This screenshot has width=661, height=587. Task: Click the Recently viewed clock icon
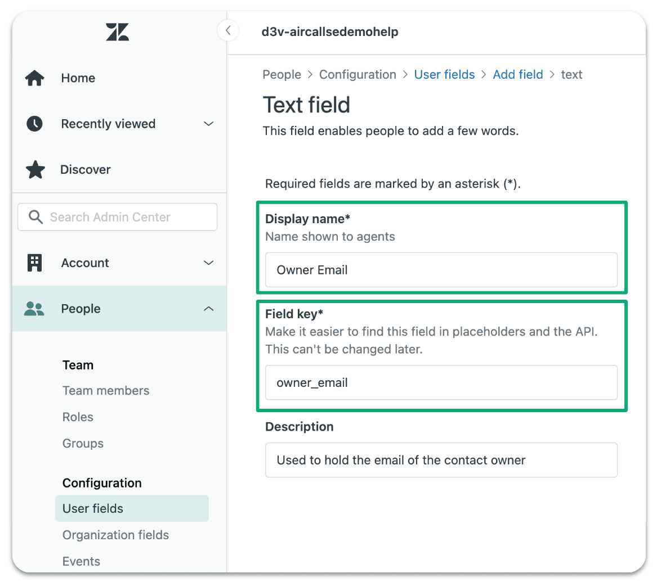click(x=35, y=124)
